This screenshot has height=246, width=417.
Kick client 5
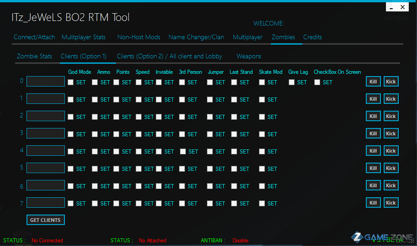point(391,168)
